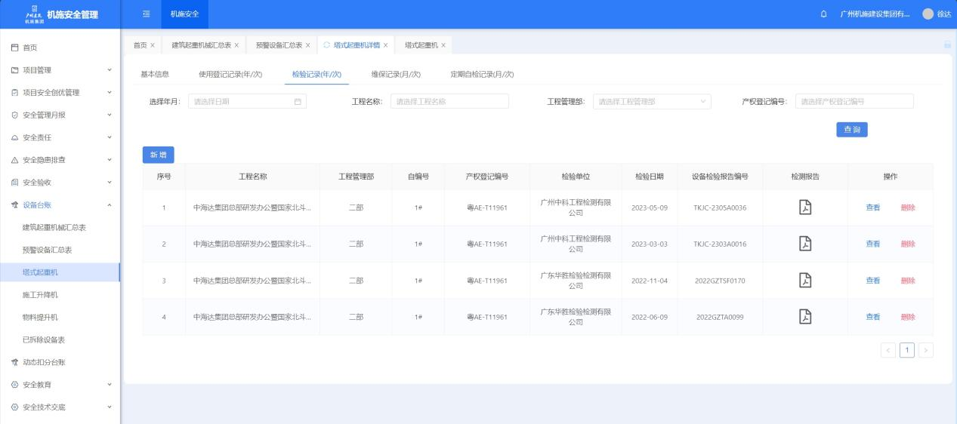The width and height of the screenshot is (957, 424).
Task: Expand the 安全隐患排查 sidebar menu
Action: (x=60, y=160)
